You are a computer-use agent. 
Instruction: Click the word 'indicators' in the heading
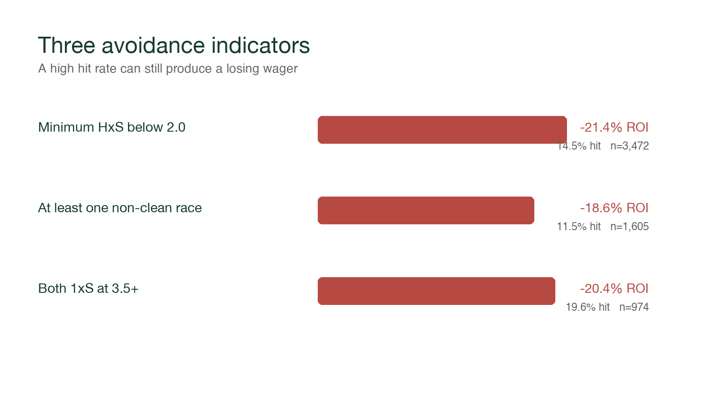tap(260, 45)
